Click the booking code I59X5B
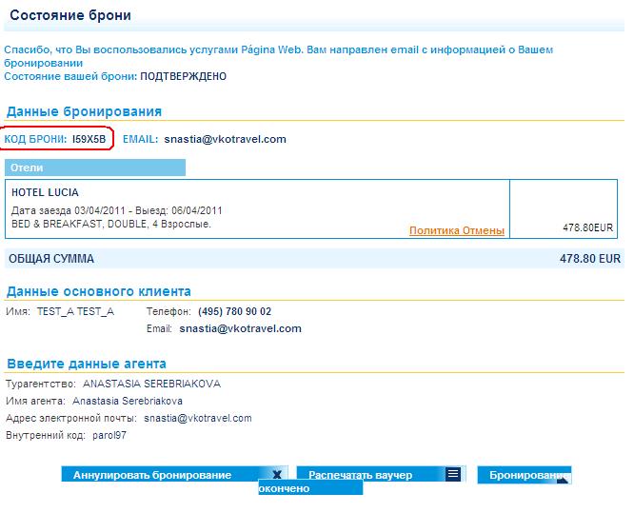Image resolution: width=634 pixels, height=513 pixels. coord(89,139)
